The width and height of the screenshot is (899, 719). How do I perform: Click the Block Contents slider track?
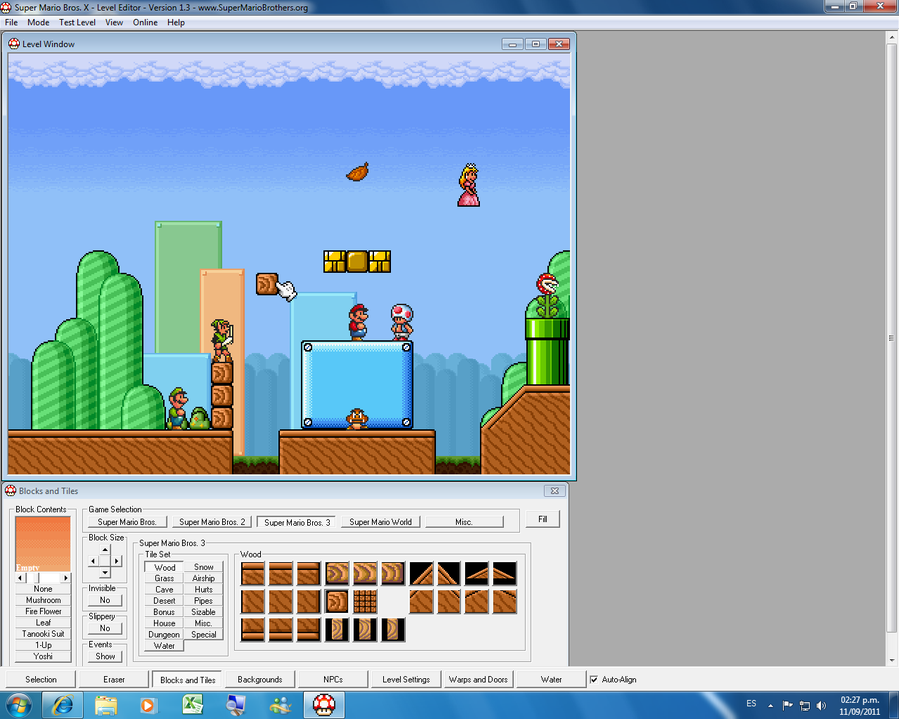(x=43, y=578)
